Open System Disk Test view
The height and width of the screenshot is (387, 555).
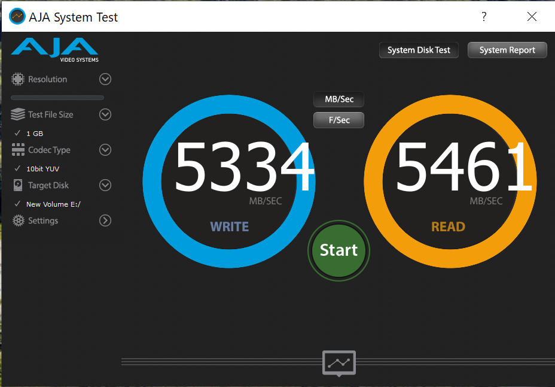[419, 50]
